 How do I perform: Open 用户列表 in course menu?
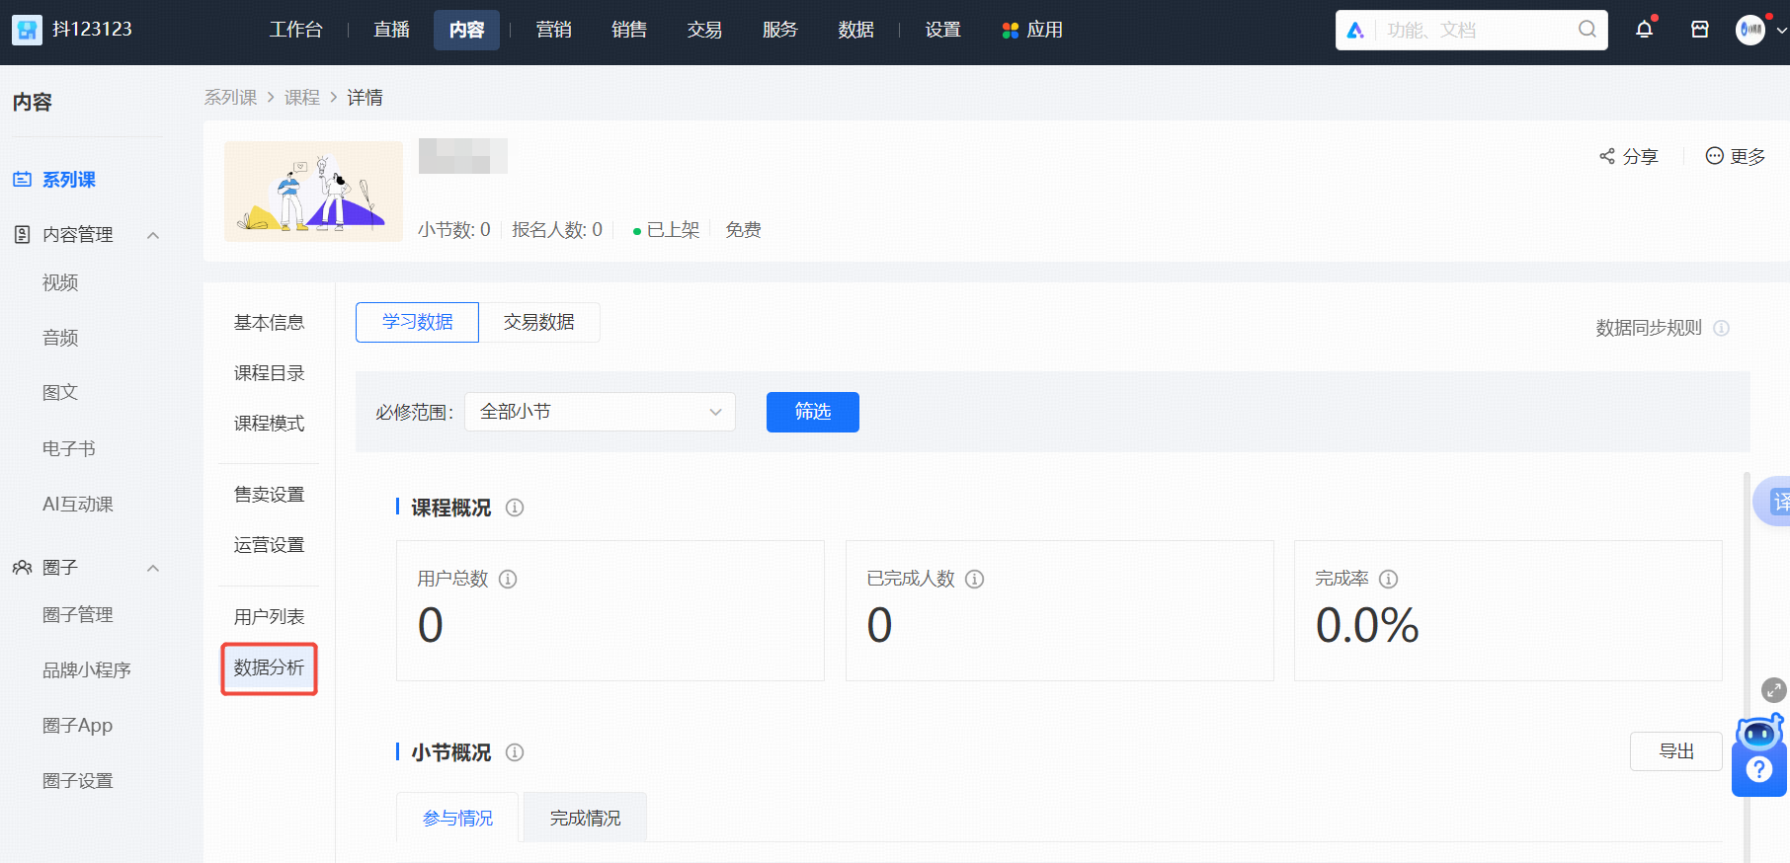pos(269,617)
